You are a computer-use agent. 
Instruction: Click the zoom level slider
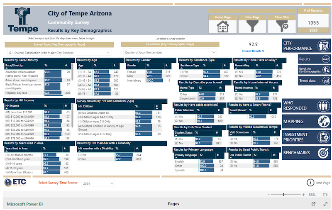tap(284, 194)
